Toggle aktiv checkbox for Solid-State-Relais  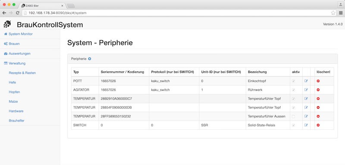click(x=293, y=125)
